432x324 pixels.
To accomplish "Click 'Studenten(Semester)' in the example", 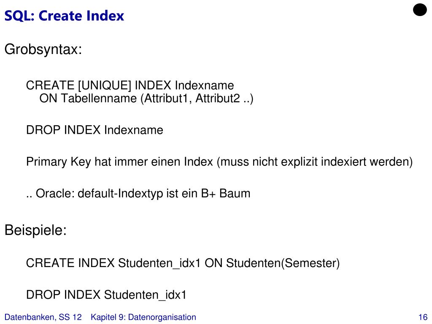I will [283, 263].
